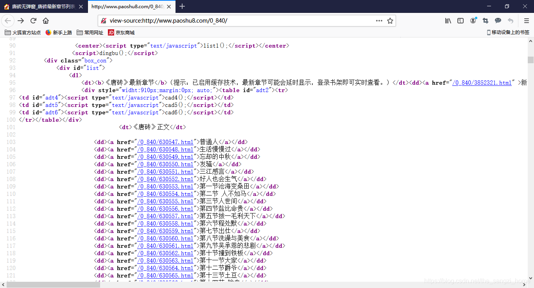Follow the /0_840/630553.html link
Screen dimensions: 534x288
[x=165, y=187]
